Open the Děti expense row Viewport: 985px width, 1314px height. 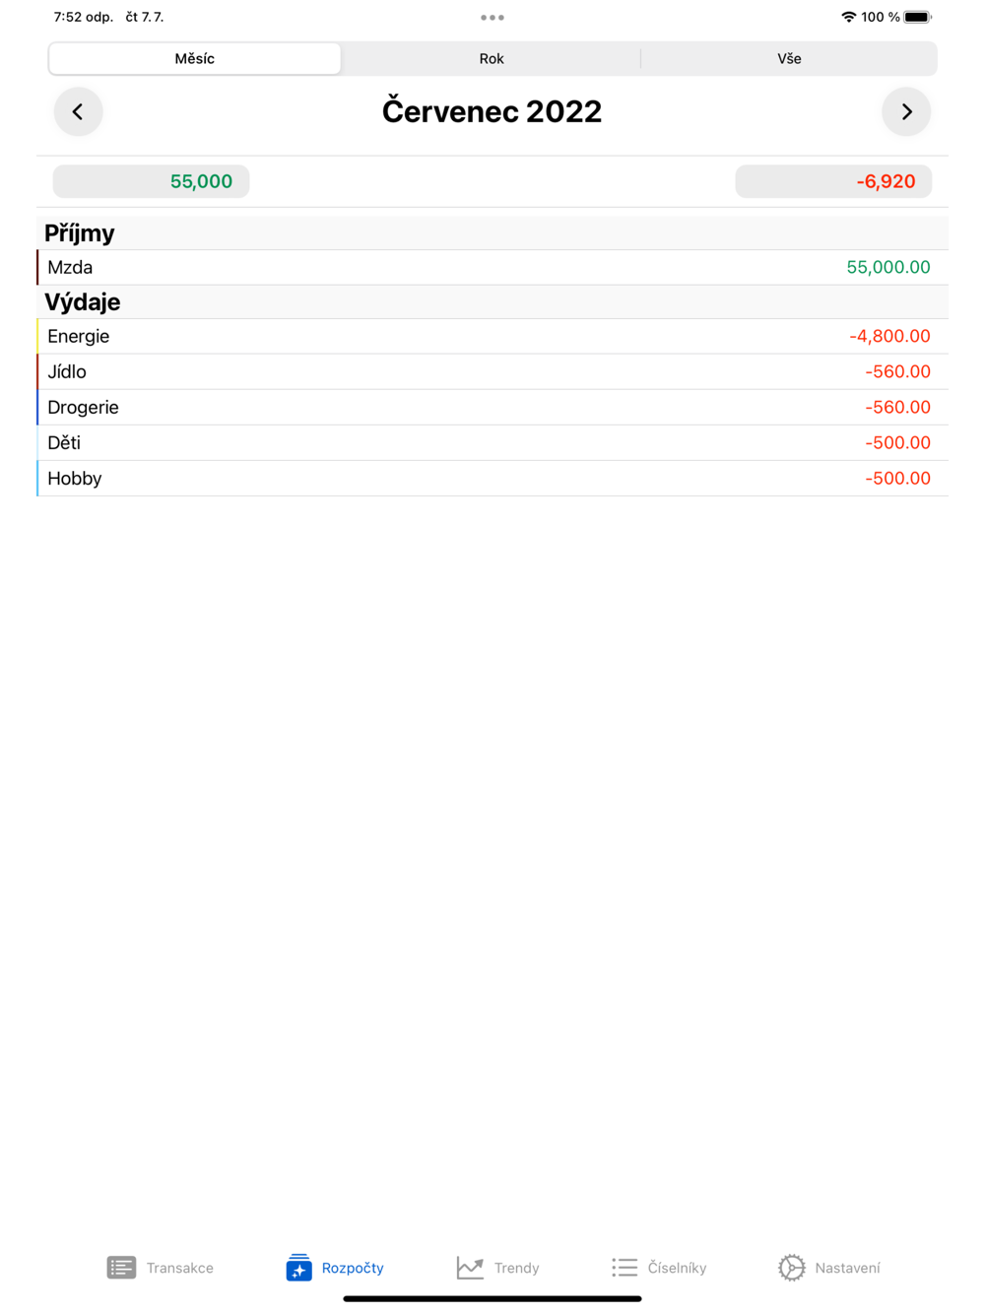pyautogui.click(x=492, y=442)
